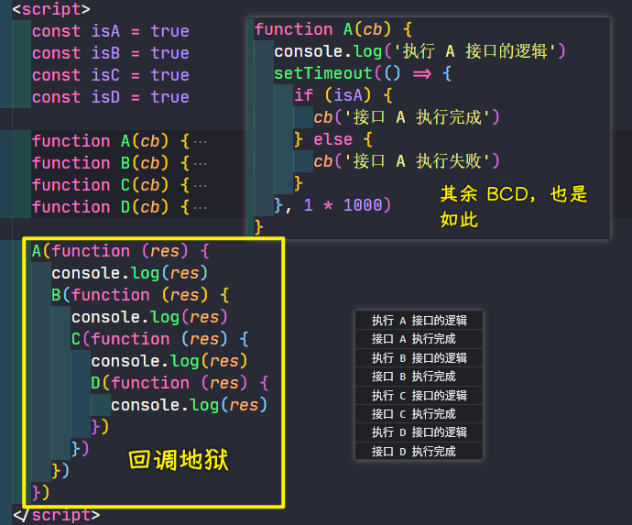
Task: Click cb('接口 A 执行完成') call
Action: point(407,117)
